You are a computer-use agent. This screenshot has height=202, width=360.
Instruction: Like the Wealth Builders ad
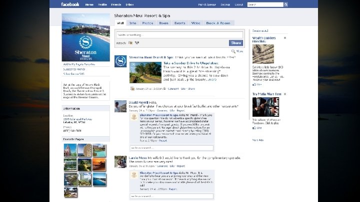click(x=257, y=84)
